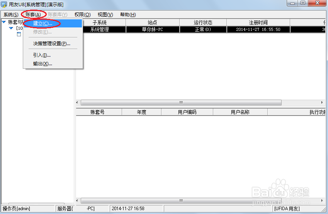The width and height of the screenshot is (328, 214).
Task: Click the upper table's scroll left arrow
Action: click(x=77, y=102)
